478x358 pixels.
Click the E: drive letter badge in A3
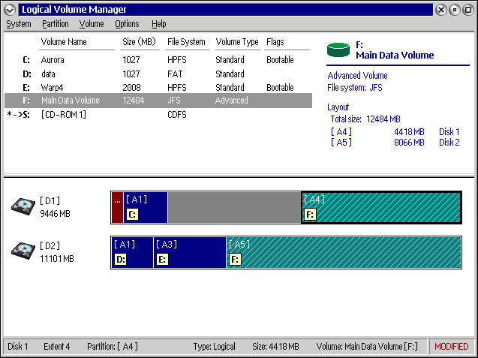[x=162, y=259]
